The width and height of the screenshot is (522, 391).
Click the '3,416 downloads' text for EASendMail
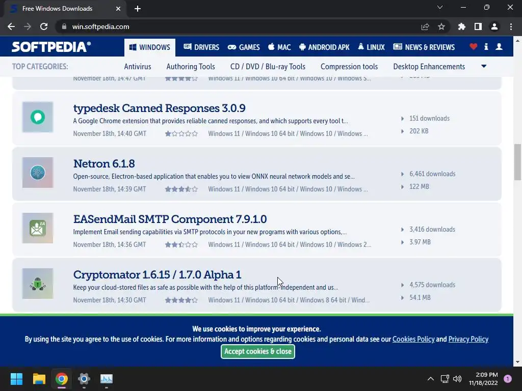432,230
